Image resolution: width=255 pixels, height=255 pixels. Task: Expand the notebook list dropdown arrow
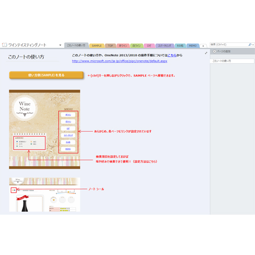[x=60, y=45]
